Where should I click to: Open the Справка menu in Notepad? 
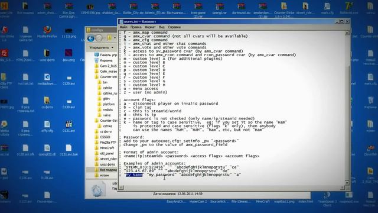click(174, 27)
